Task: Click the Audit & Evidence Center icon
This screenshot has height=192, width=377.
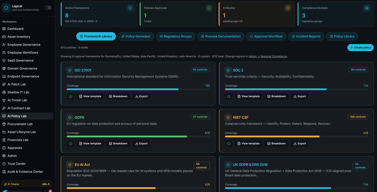Action: point(4,171)
